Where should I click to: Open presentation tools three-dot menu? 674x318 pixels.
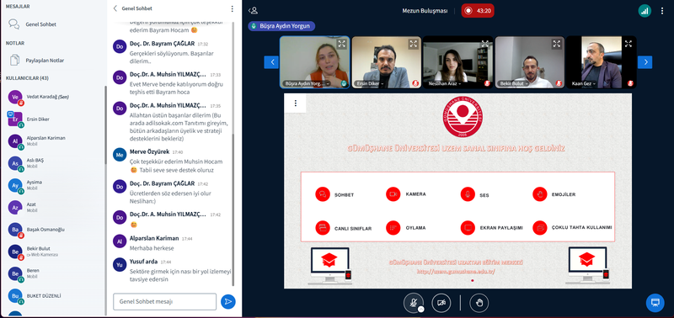click(x=296, y=103)
